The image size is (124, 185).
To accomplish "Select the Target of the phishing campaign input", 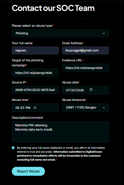I will coord(35,73).
